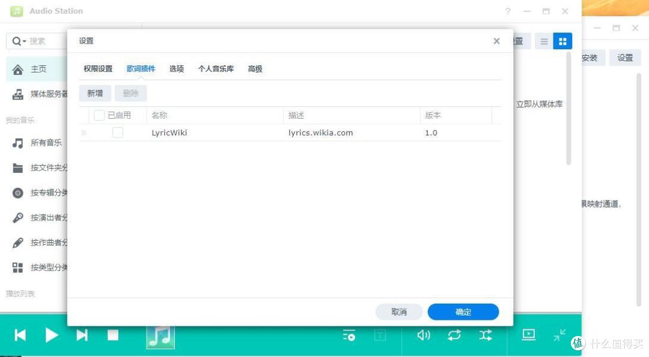This screenshot has height=357, width=649.
Task: Switch to list view icon
Action: [544, 41]
